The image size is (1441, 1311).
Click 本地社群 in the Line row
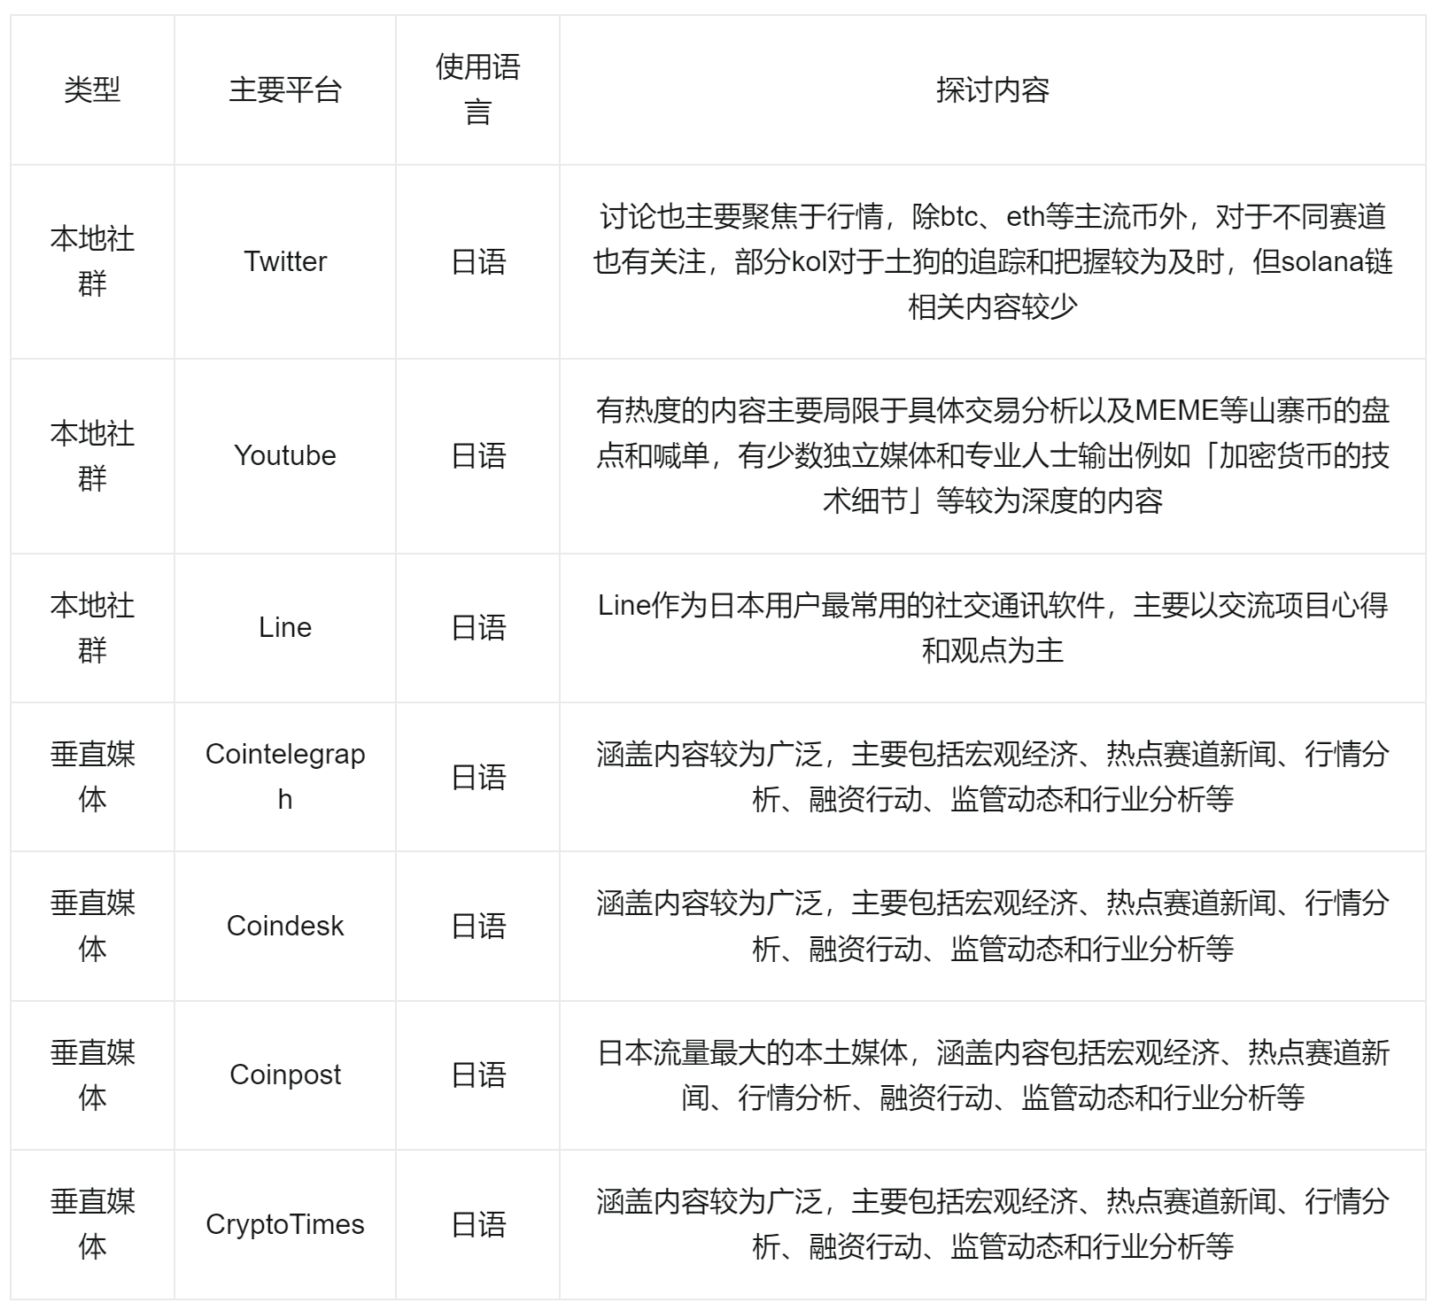click(x=92, y=627)
